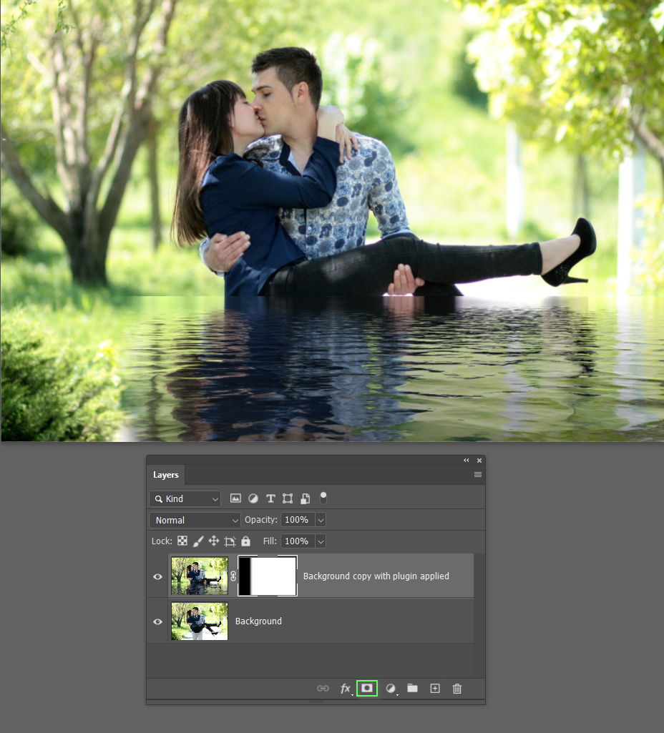Create a new layer group folder icon

412,688
